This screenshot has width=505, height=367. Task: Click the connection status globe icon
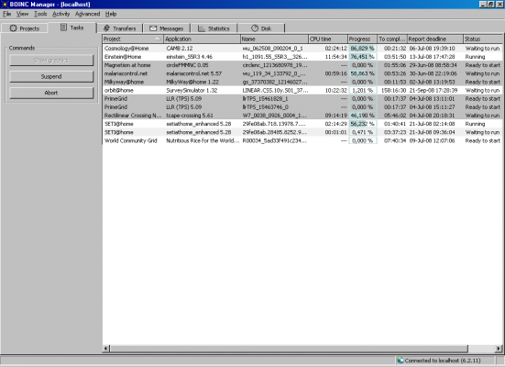(401, 361)
